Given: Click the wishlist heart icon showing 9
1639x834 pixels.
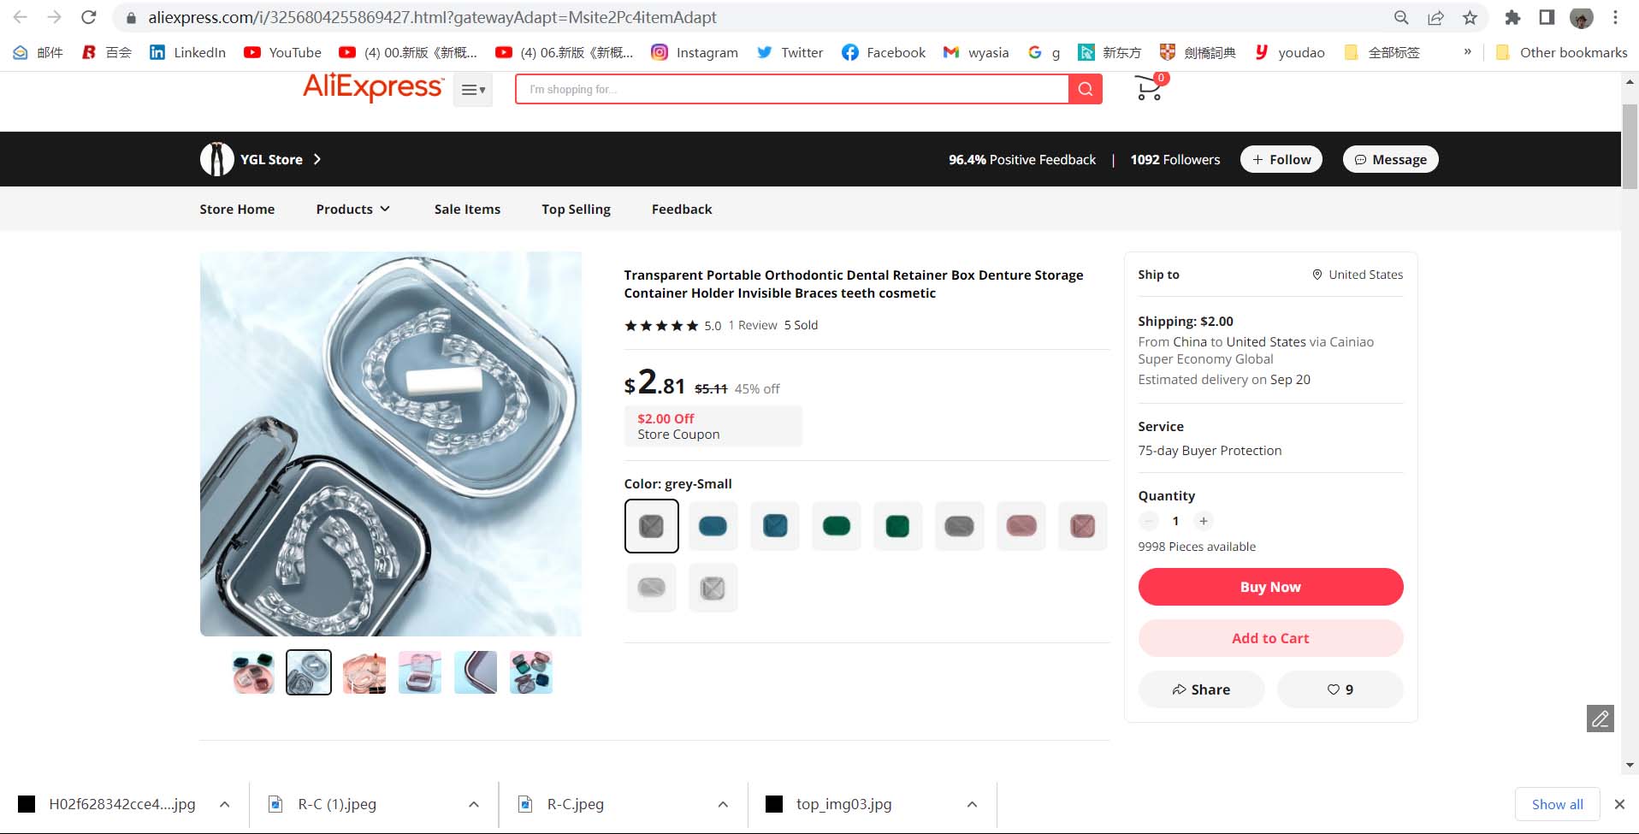Looking at the screenshot, I should (x=1340, y=689).
